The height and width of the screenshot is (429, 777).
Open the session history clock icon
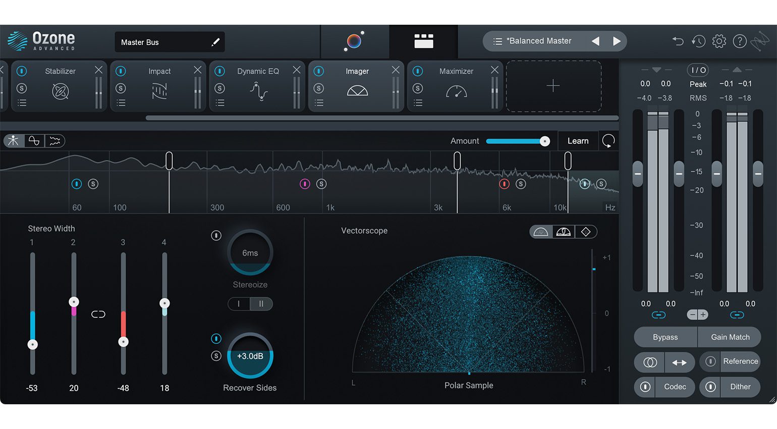[698, 41]
